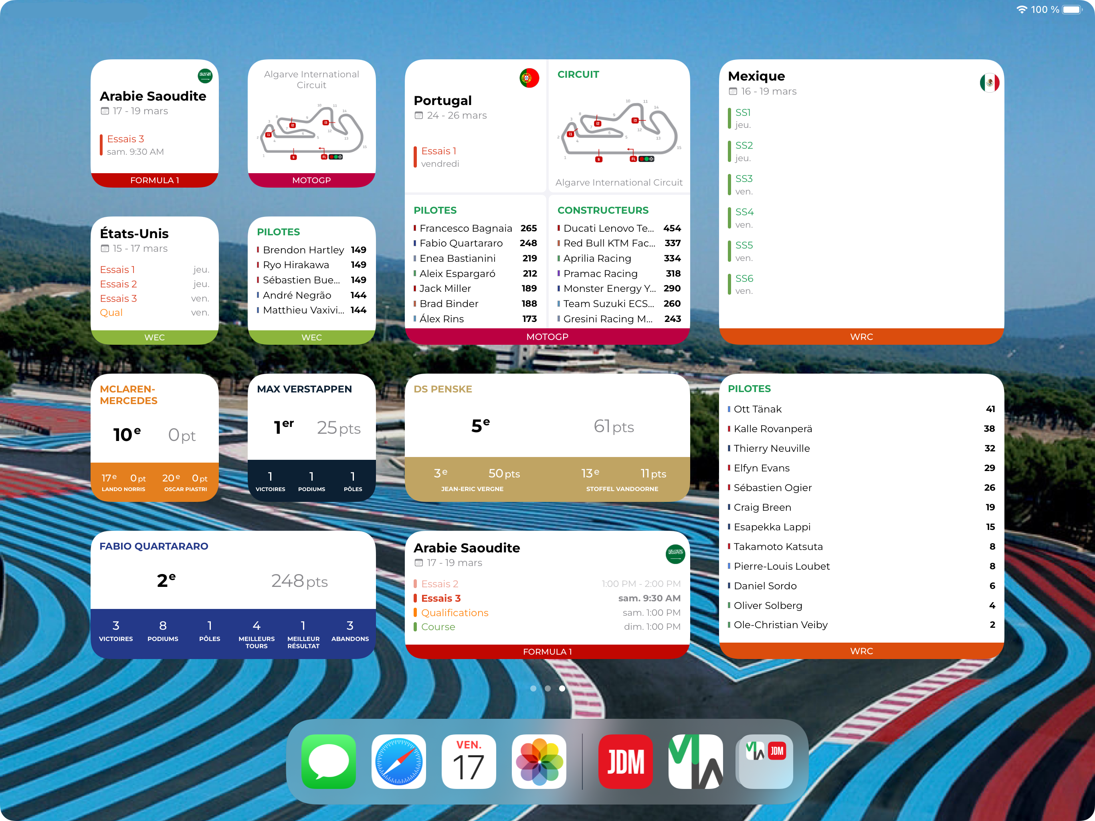Tap Essais 3 sam. 9:30 AM in small F1 widget

point(132,145)
